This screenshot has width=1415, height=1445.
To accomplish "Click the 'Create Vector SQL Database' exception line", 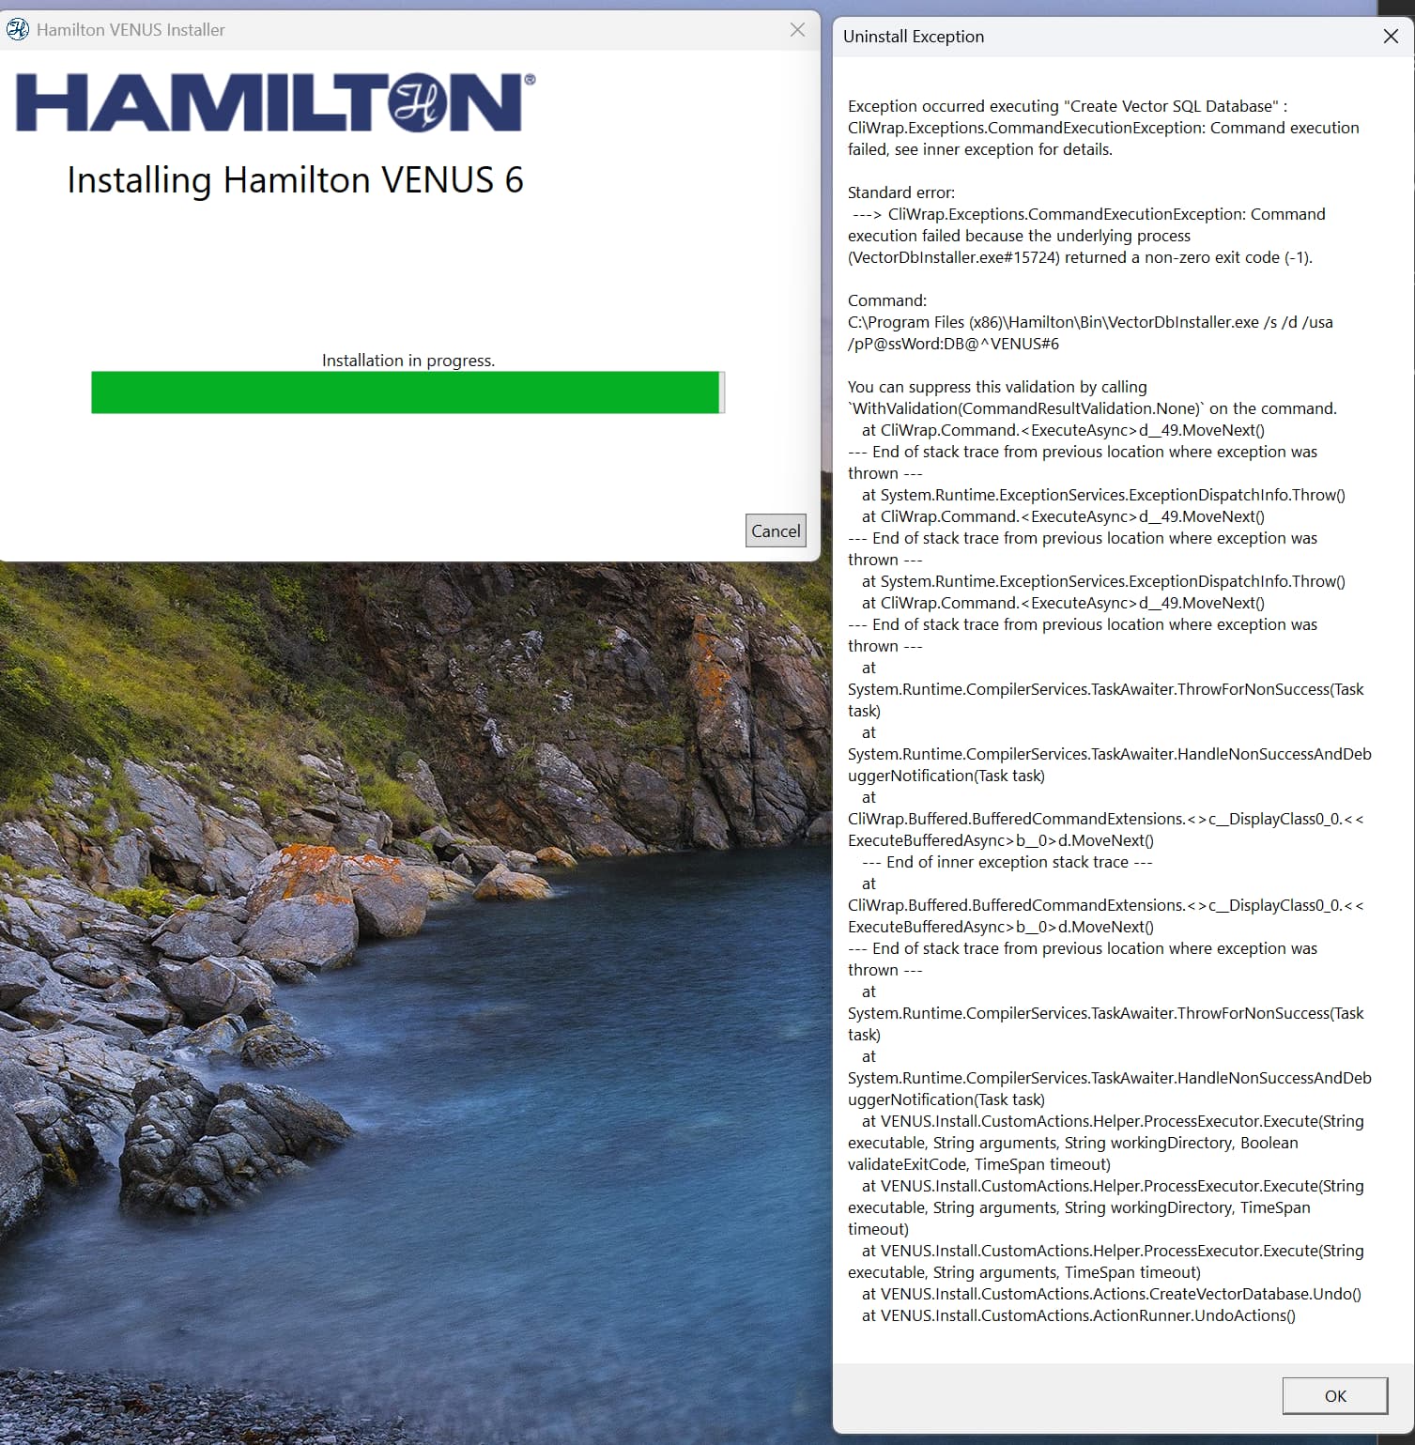I will [1067, 106].
